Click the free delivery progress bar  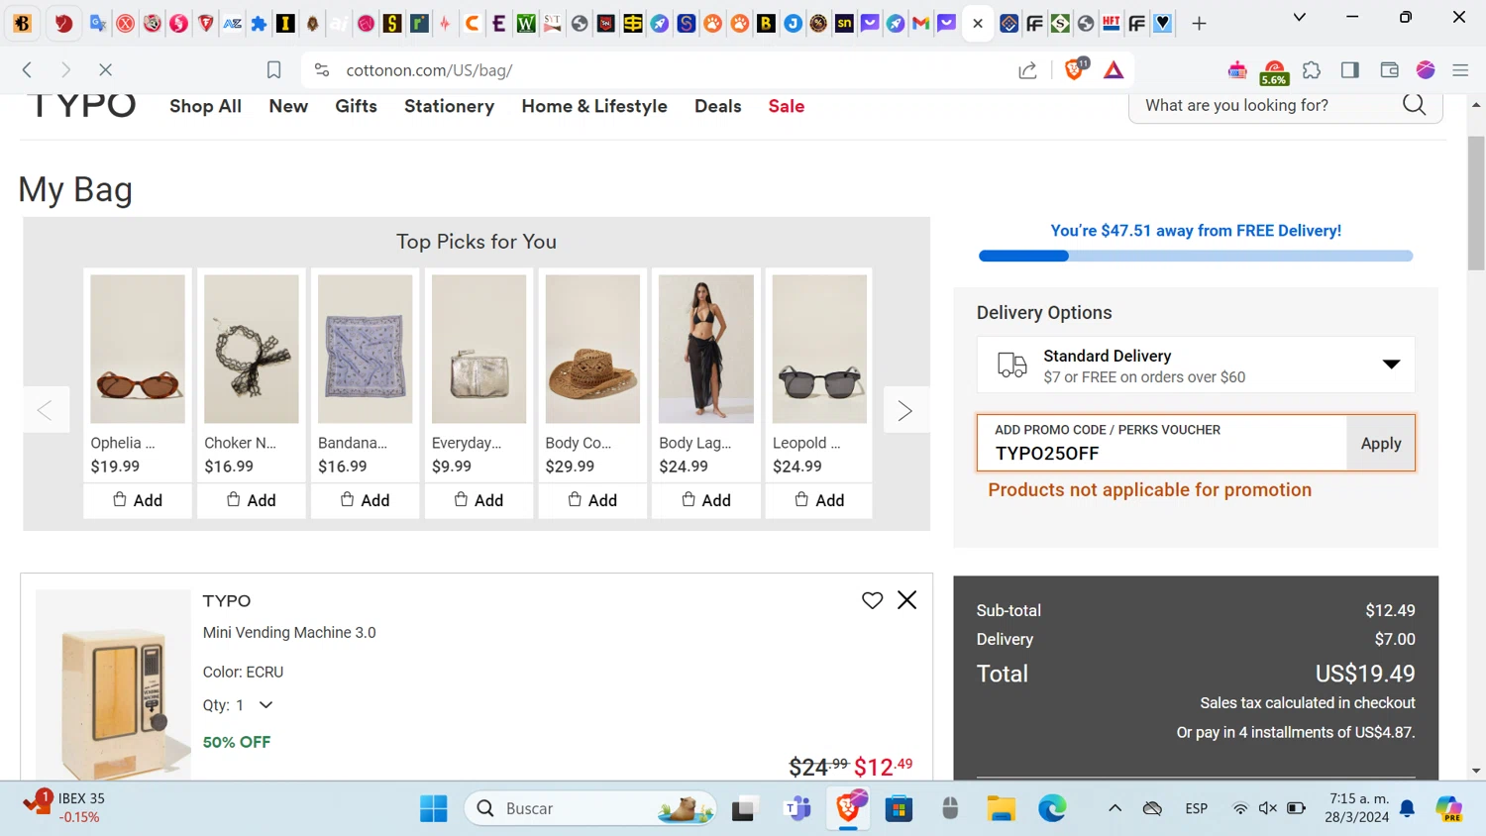coord(1196,256)
